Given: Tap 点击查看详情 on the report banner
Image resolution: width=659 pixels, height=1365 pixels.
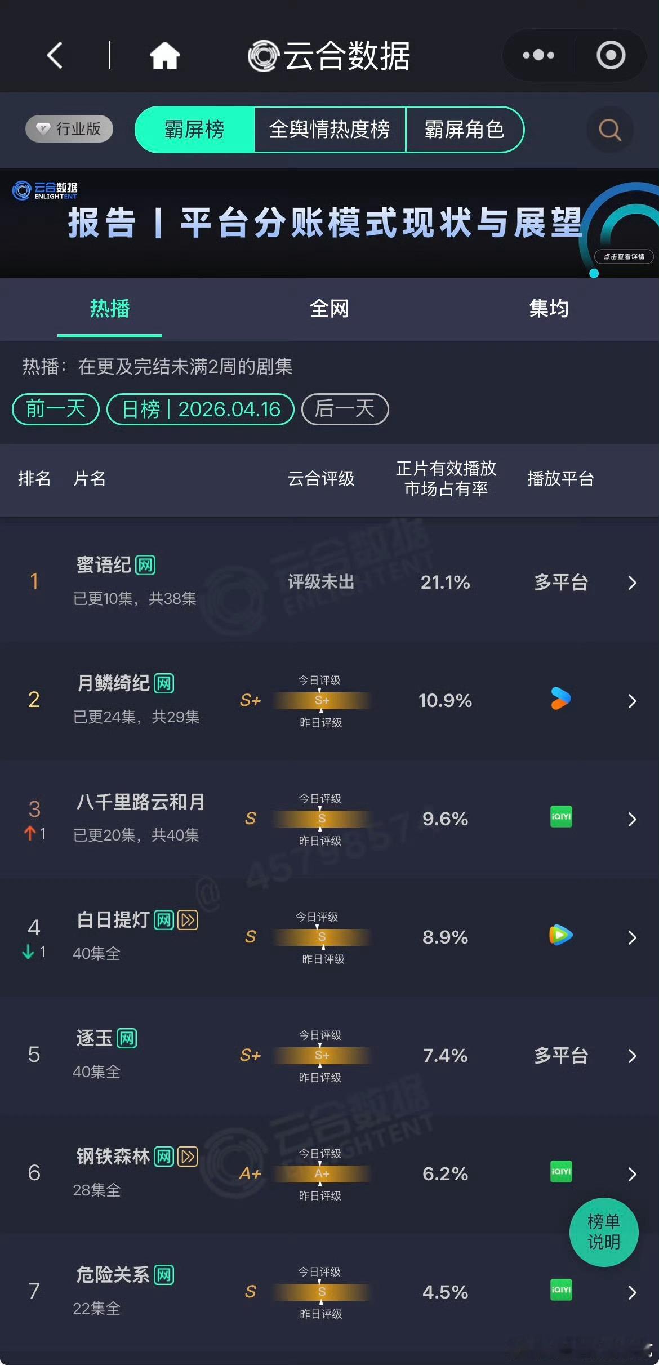Looking at the screenshot, I should pyautogui.click(x=623, y=257).
